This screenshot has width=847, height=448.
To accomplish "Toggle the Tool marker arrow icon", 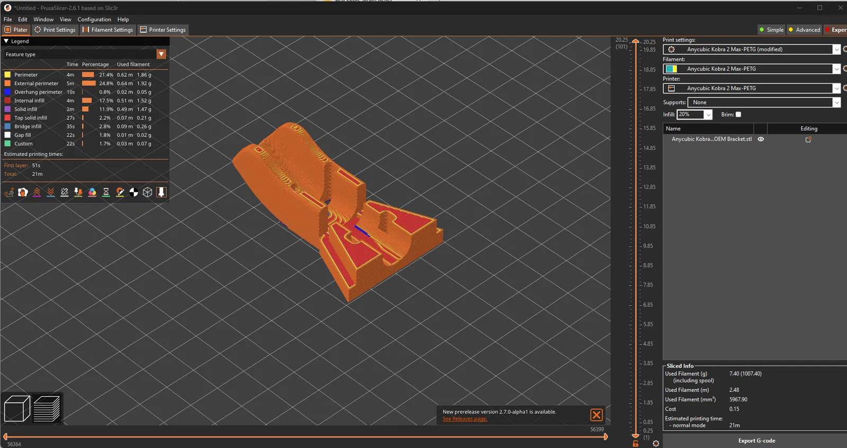I will pos(161,193).
